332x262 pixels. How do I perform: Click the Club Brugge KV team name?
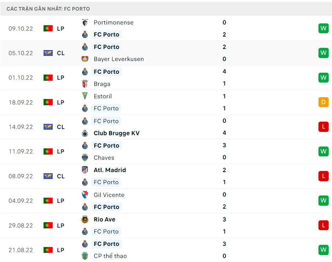tap(116, 133)
